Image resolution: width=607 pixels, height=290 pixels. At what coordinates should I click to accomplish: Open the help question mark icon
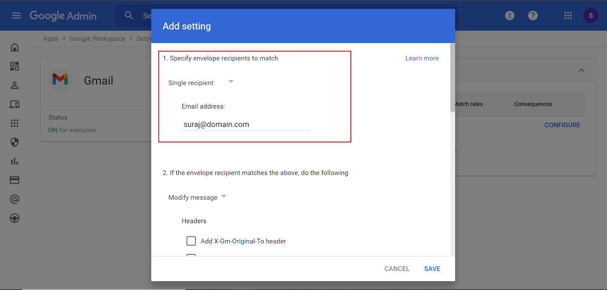533,16
